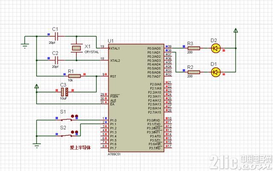This screenshot has height=171, width=273.
Task: Click the D1 reference label
Action: pyautogui.click(x=214, y=64)
